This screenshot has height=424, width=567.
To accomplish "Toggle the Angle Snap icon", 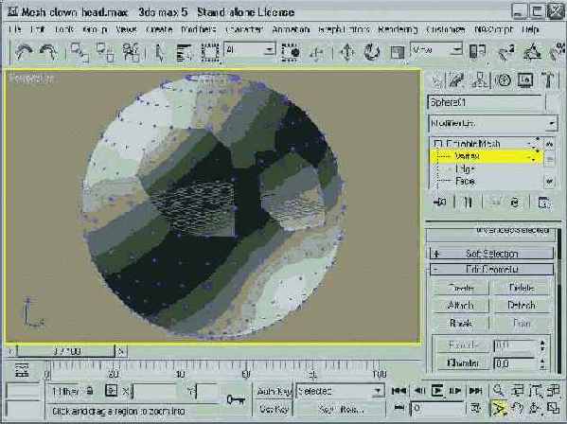I will pos(532,52).
